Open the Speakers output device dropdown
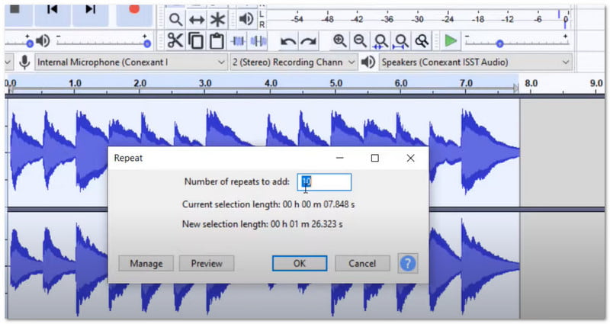Image resolution: width=610 pixels, height=324 pixels. 475,62
